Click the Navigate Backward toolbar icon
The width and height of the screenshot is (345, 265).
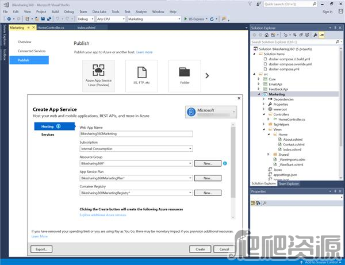[x=9, y=19]
